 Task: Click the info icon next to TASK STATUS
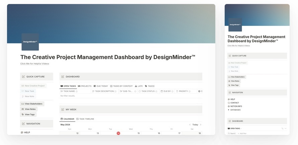tap(156, 91)
